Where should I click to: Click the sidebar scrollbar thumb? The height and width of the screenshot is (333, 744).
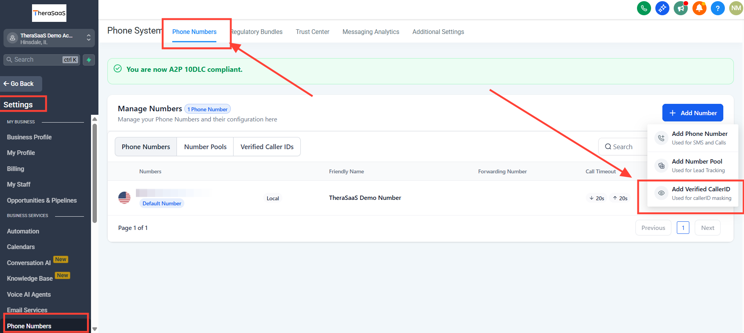click(x=95, y=173)
